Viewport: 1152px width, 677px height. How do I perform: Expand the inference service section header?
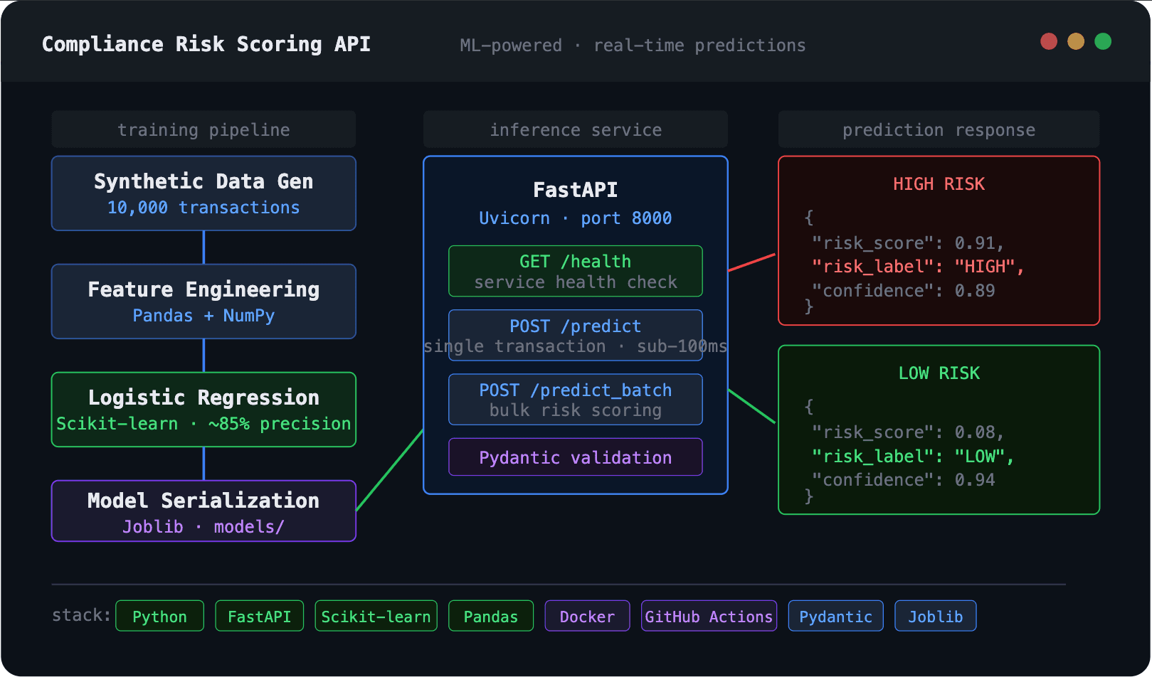(575, 129)
